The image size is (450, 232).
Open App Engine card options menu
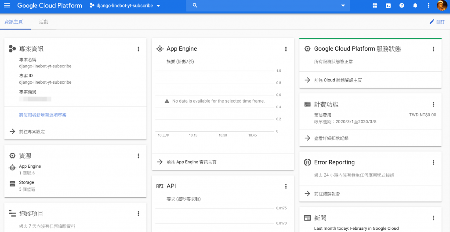(286, 49)
